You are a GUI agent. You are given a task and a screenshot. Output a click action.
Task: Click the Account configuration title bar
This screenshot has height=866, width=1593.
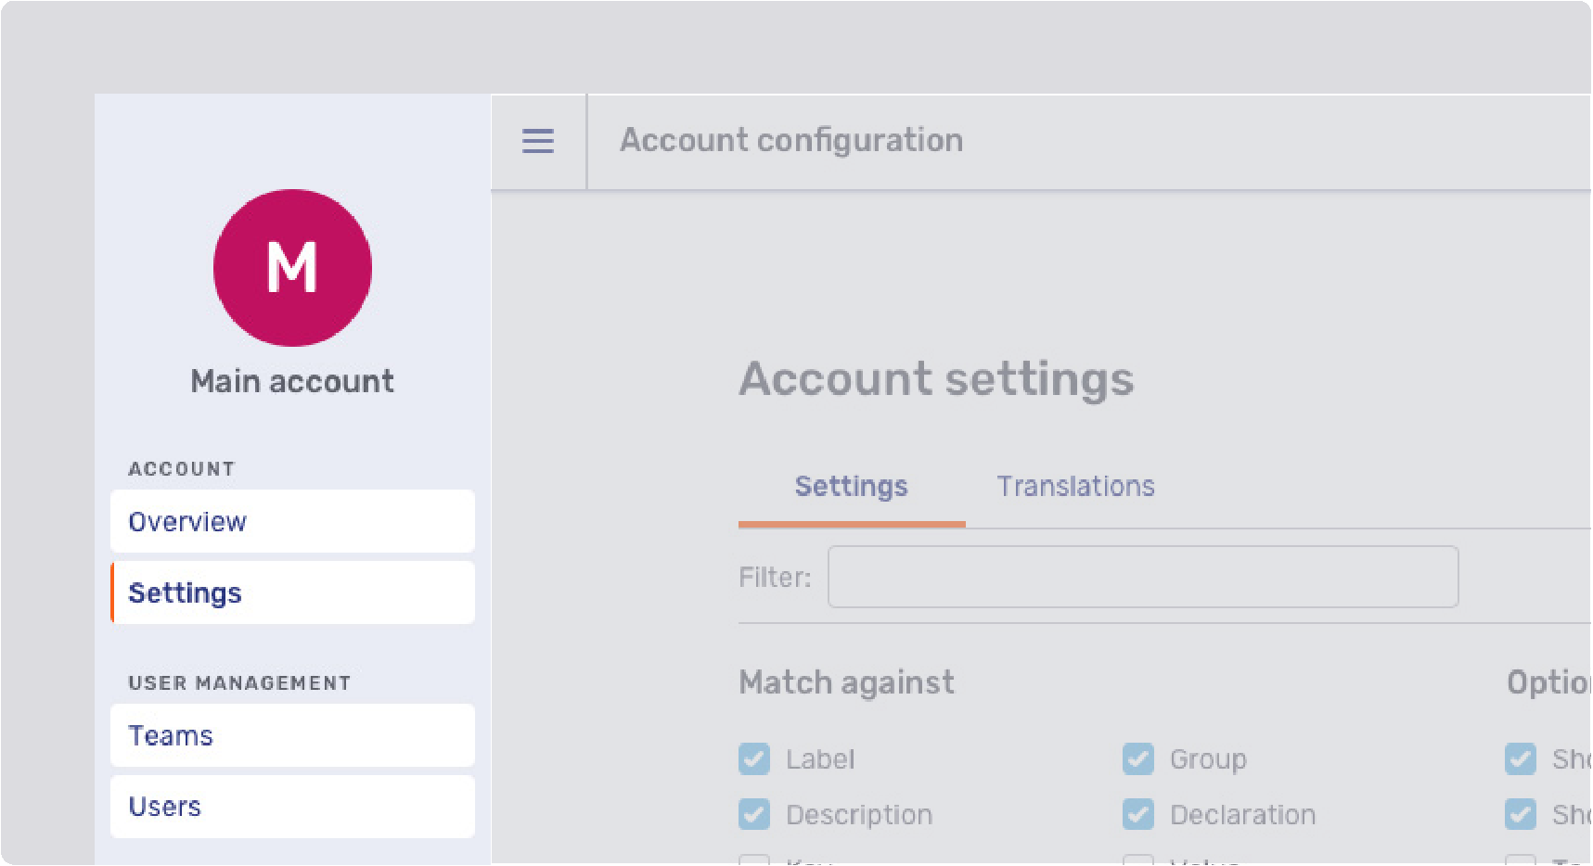click(x=791, y=140)
